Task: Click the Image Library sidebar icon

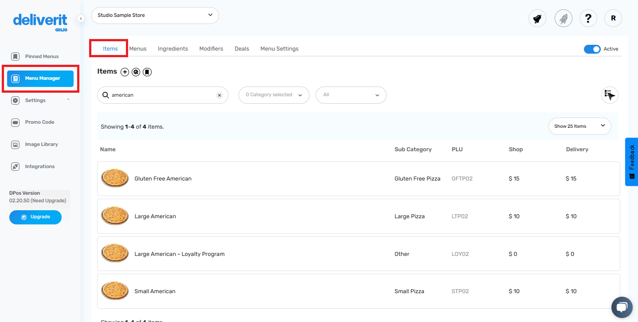Action: [16, 145]
